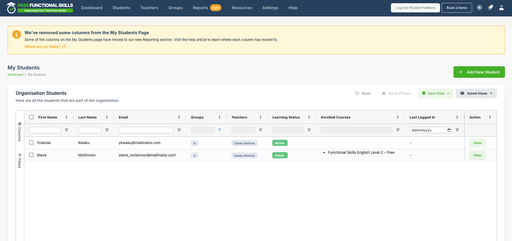Open the Filters side panel
The image size is (512, 241).
pyautogui.click(x=20, y=161)
